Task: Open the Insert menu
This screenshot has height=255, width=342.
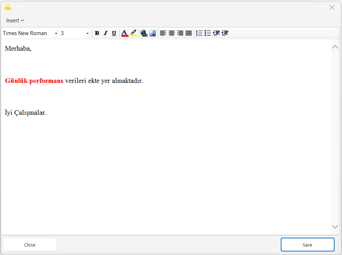Action: [x=15, y=21]
